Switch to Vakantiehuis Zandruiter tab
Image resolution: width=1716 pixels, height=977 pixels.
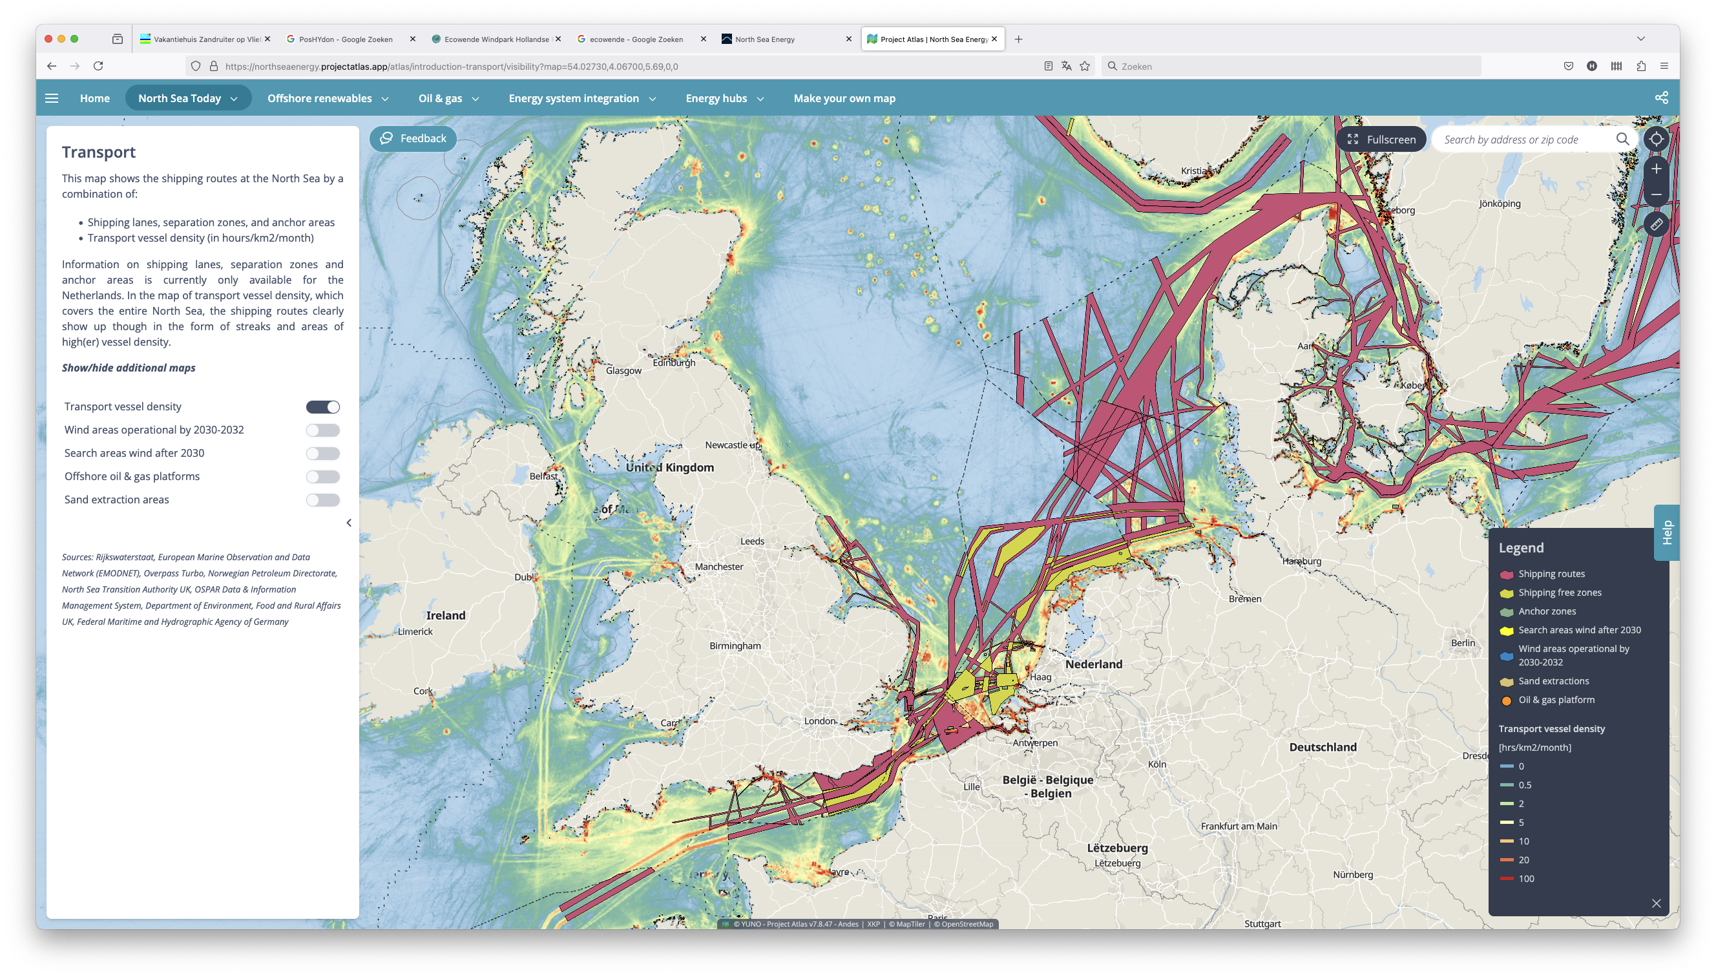tap(204, 39)
